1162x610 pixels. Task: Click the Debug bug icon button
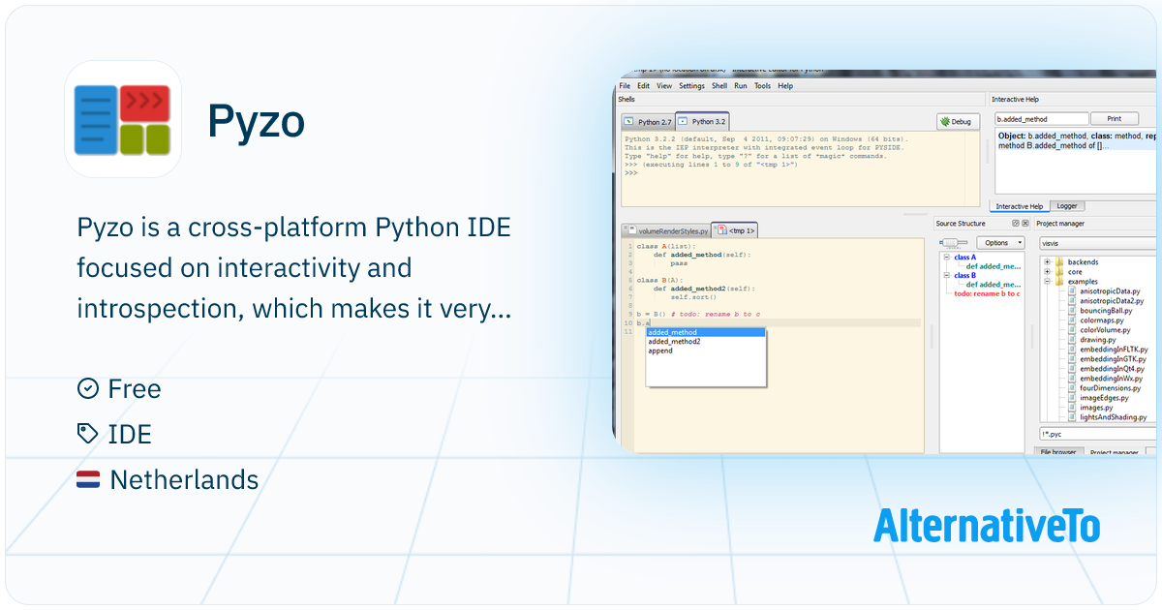(x=946, y=122)
